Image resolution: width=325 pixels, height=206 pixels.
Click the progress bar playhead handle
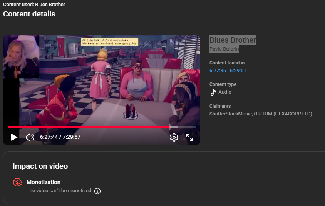click(170, 127)
